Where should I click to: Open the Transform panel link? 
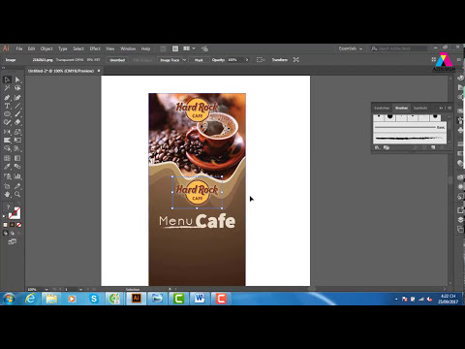[x=279, y=60]
